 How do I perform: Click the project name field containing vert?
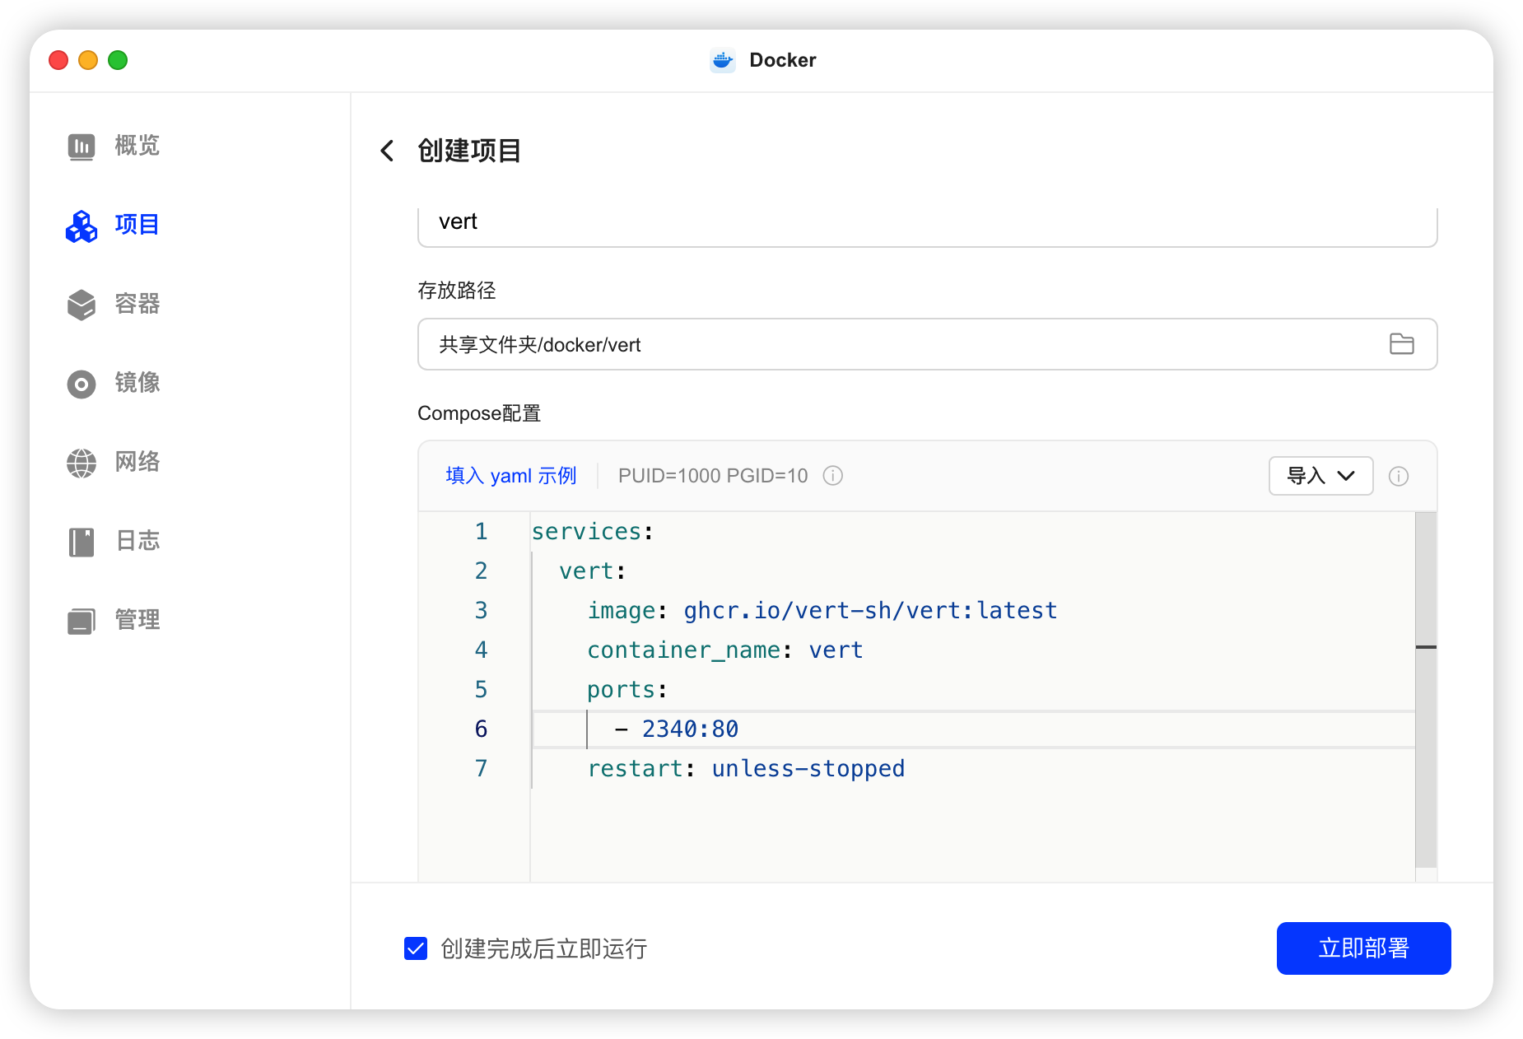pos(926,222)
